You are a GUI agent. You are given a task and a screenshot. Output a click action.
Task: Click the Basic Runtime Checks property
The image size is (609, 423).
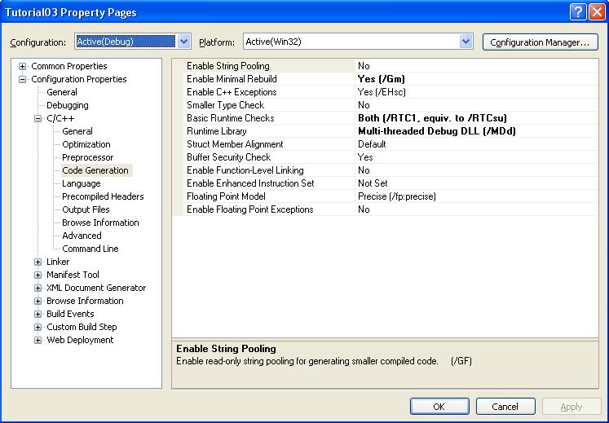[231, 118]
